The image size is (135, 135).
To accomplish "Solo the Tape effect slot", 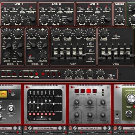I will (120, 128).
